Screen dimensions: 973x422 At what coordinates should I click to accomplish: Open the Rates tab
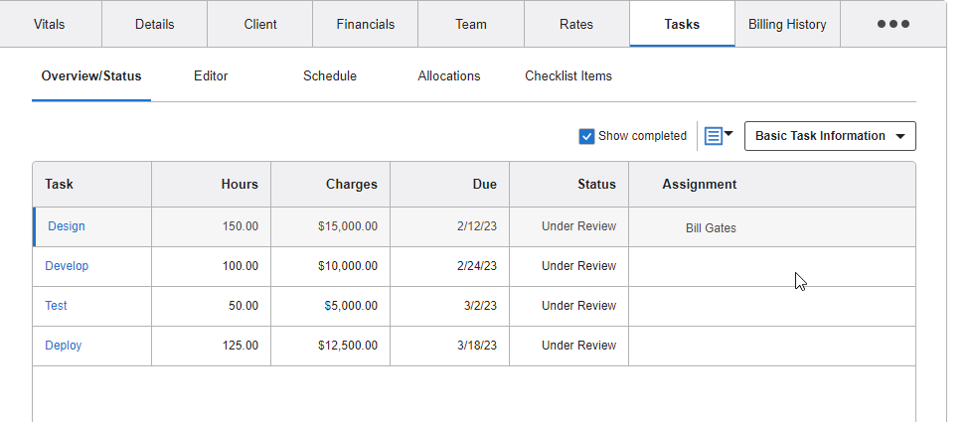point(575,24)
